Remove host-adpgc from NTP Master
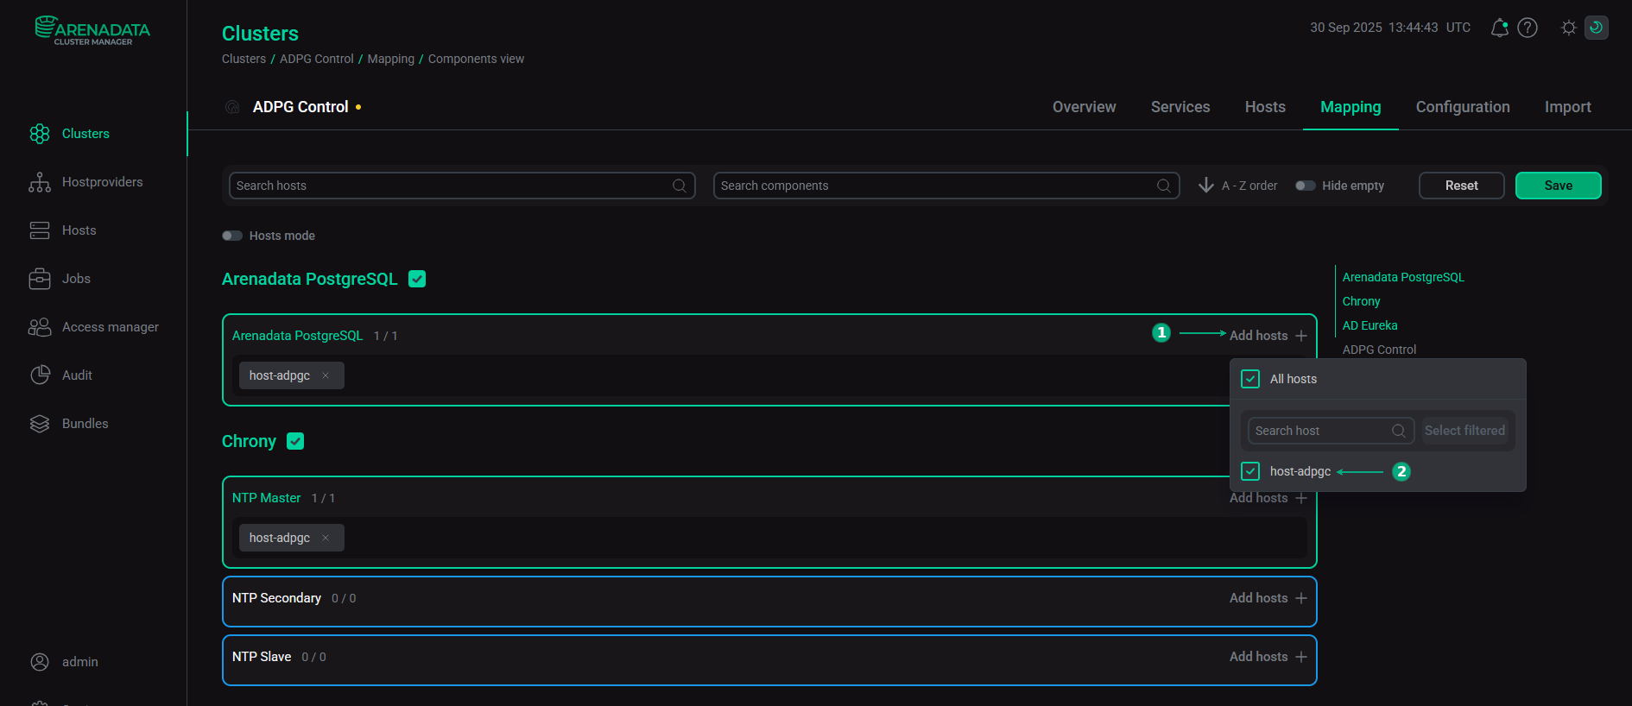Image resolution: width=1632 pixels, height=706 pixels. pos(326,538)
